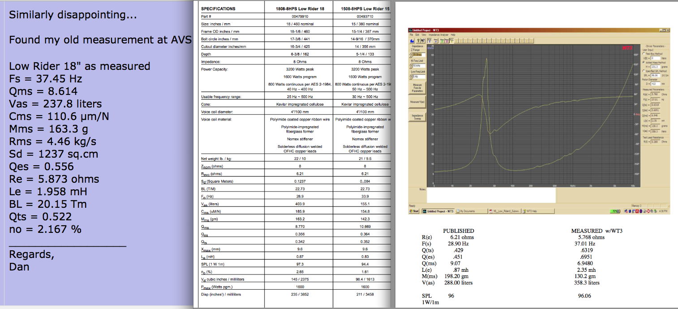The image size is (678, 309).
Task: Click the Low Freq Limit 5 Hz field
Action: 419,76
